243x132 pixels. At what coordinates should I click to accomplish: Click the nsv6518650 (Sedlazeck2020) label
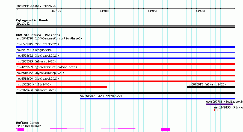38,79
